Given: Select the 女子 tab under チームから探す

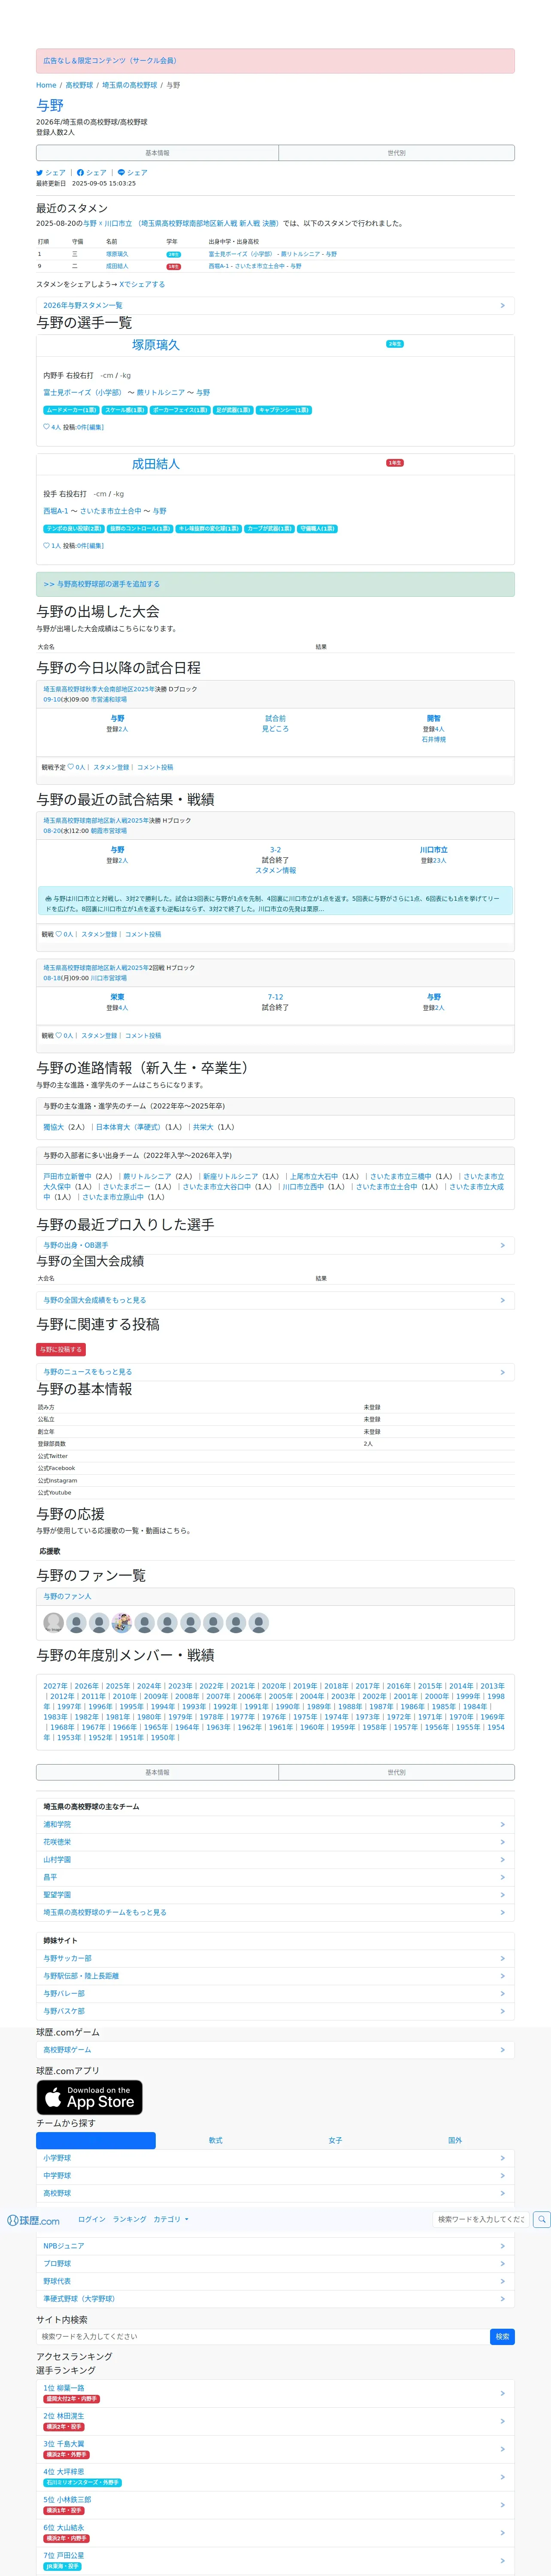Looking at the screenshot, I should click(x=335, y=2140).
